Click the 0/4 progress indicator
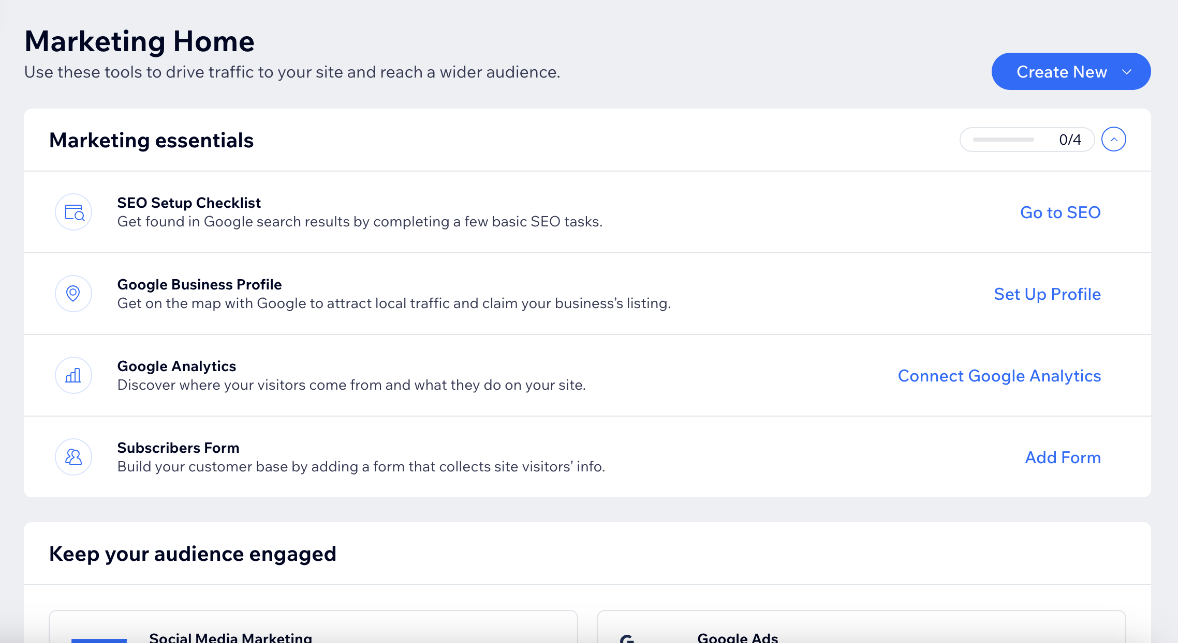Screen dimensions: 1178x643 1027,140
